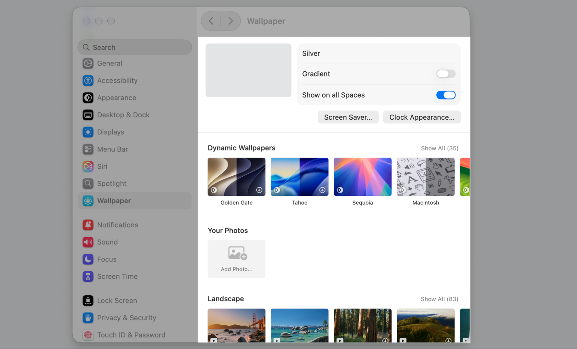Select the Sequoia wallpaper thumbnail

tap(363, 177)
